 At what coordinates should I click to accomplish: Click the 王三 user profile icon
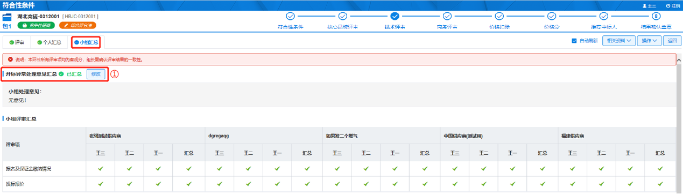[x=645, y=5]
